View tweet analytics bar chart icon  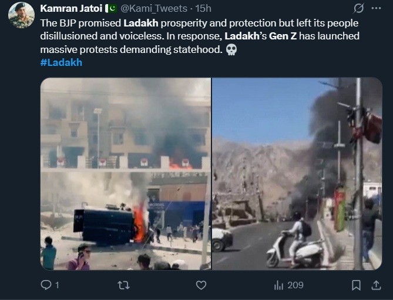coord(278,285)
